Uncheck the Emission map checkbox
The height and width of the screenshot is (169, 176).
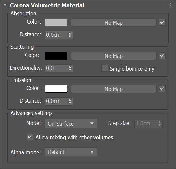162,89
